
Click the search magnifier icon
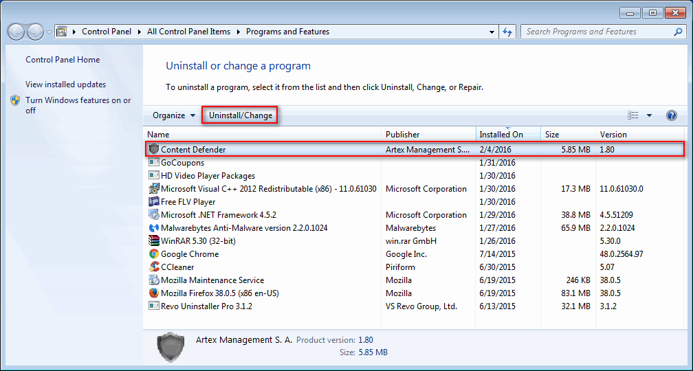pos(677,32)
